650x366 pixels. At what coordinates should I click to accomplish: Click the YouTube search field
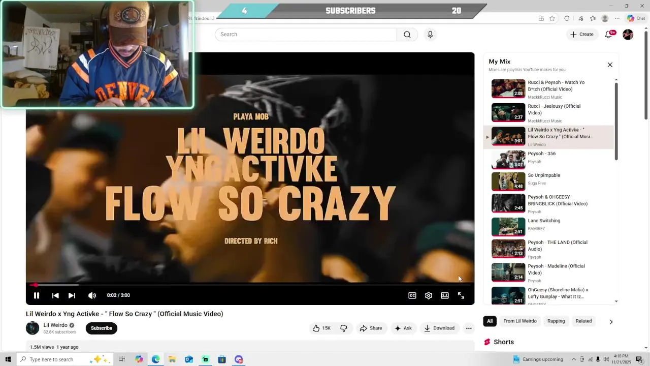click(x=306, y=35)
